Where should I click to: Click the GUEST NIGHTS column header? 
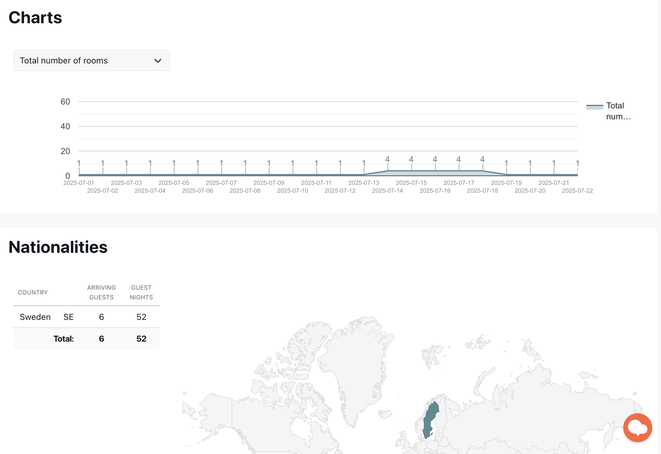pos(141,292)
